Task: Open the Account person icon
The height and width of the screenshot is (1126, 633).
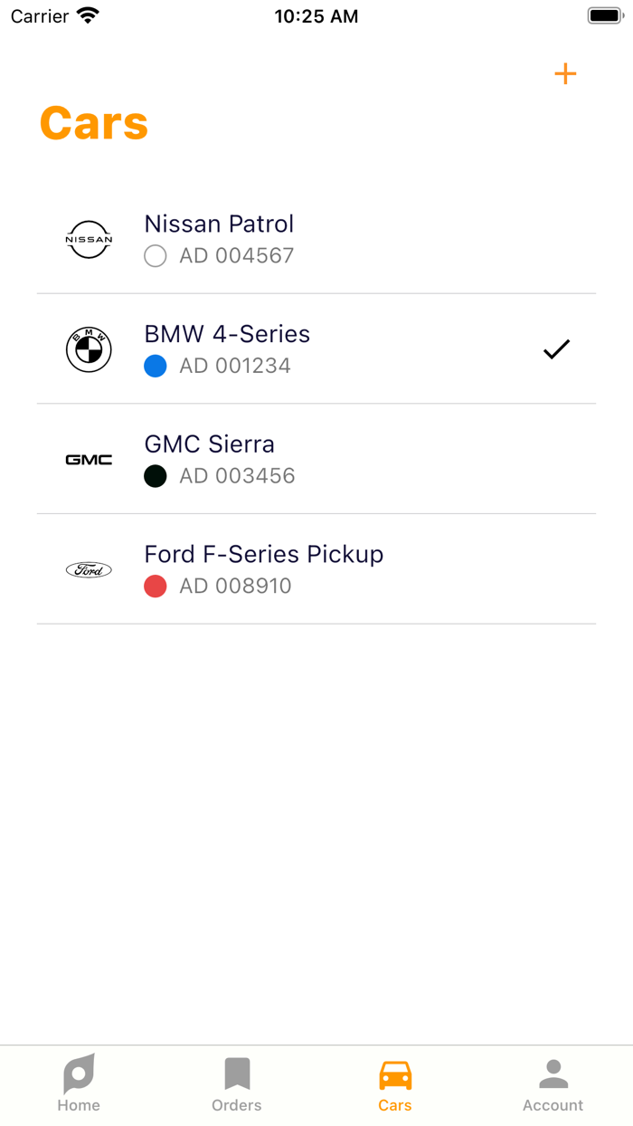Action: pos(553,1073)
